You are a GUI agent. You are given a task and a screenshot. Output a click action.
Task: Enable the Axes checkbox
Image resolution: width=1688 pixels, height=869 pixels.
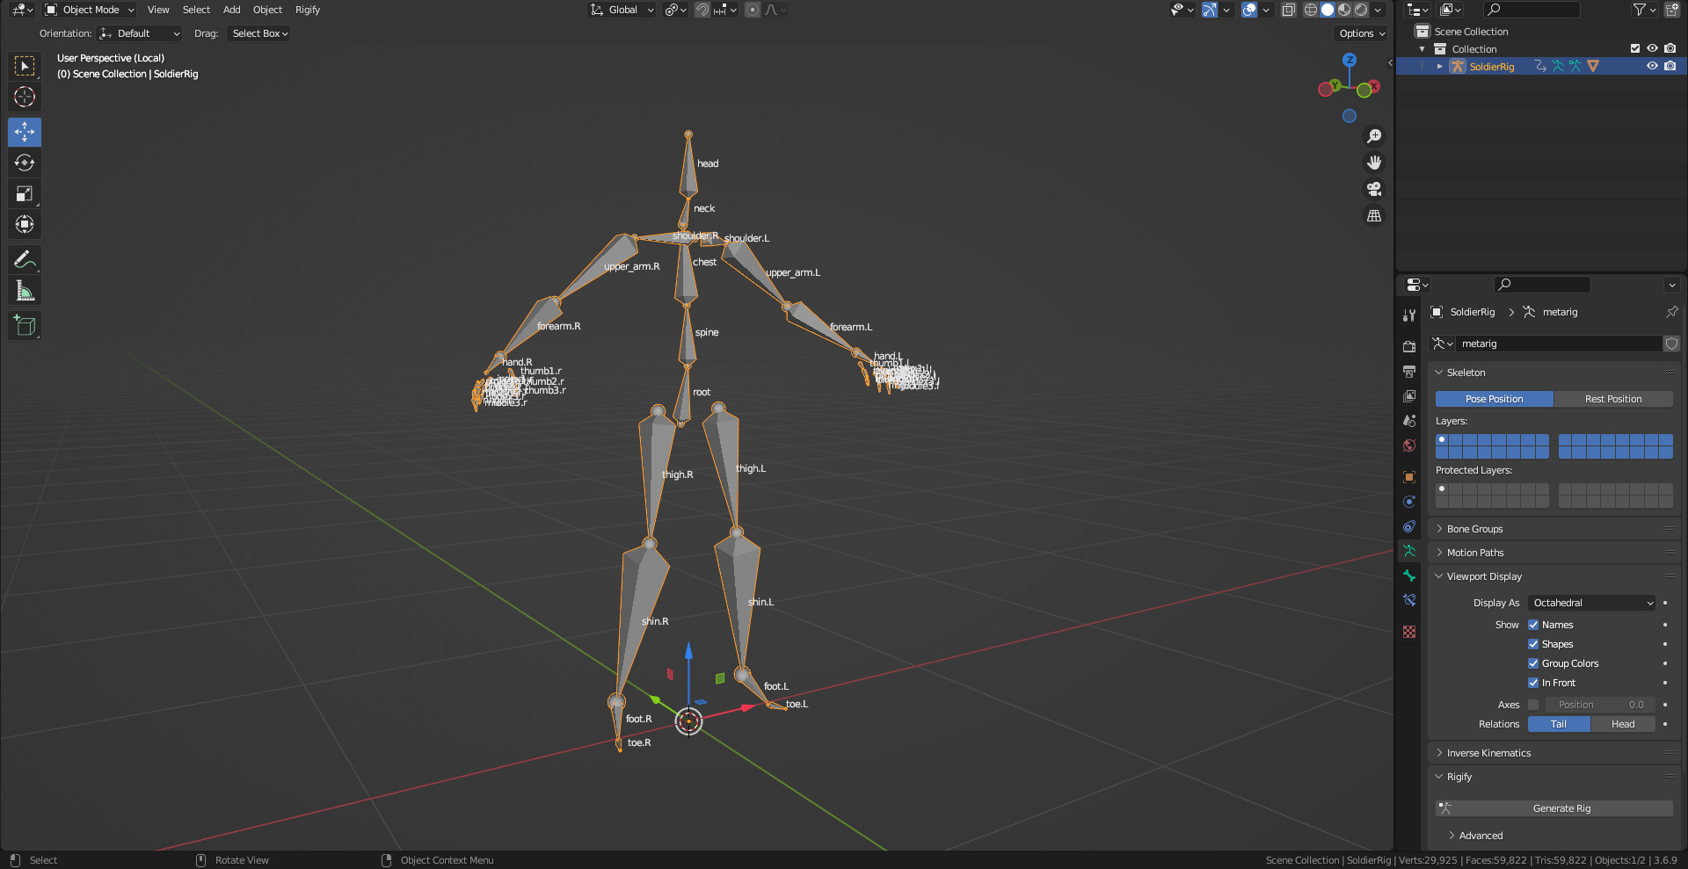pos(1533,705)
